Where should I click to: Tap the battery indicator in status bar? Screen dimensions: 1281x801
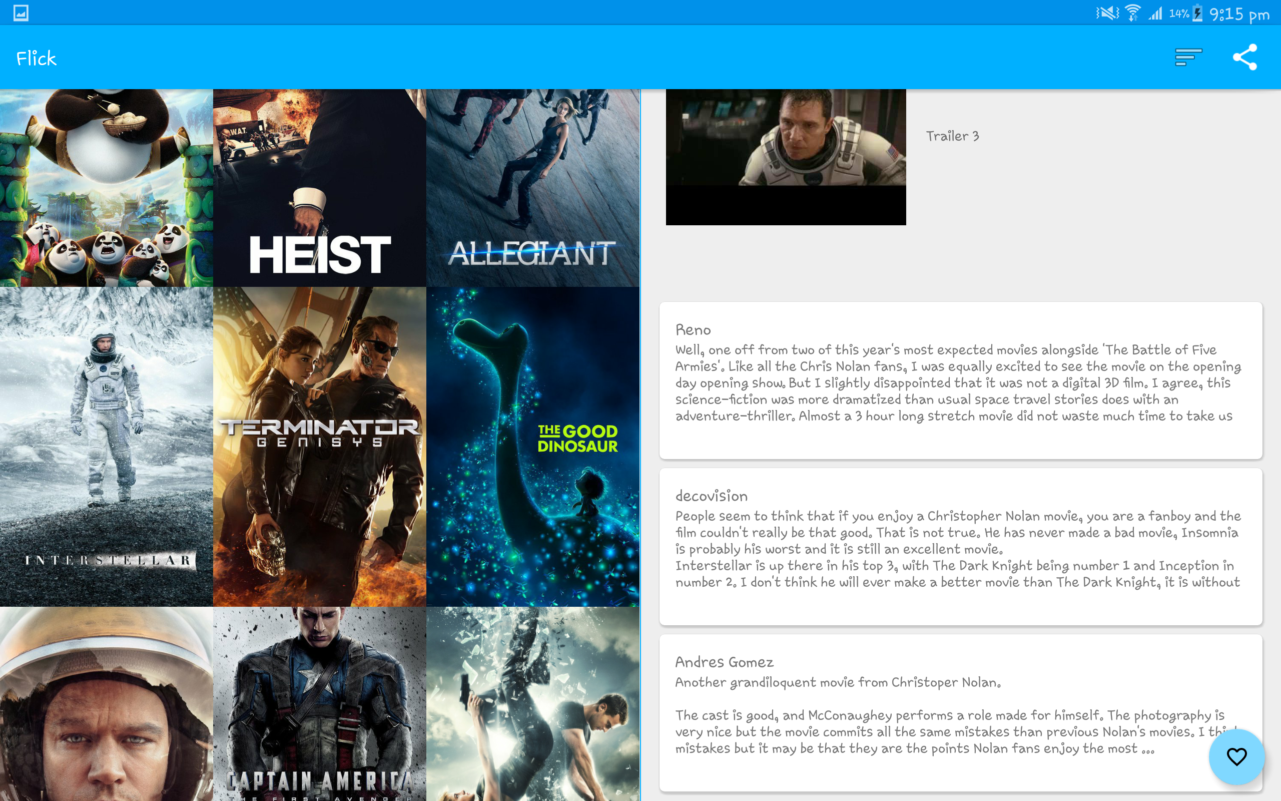coord(1197,13)
